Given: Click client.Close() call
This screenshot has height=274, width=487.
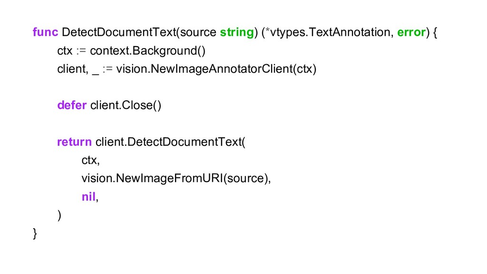Looking at the screenshot, I should tap(126, 105).
